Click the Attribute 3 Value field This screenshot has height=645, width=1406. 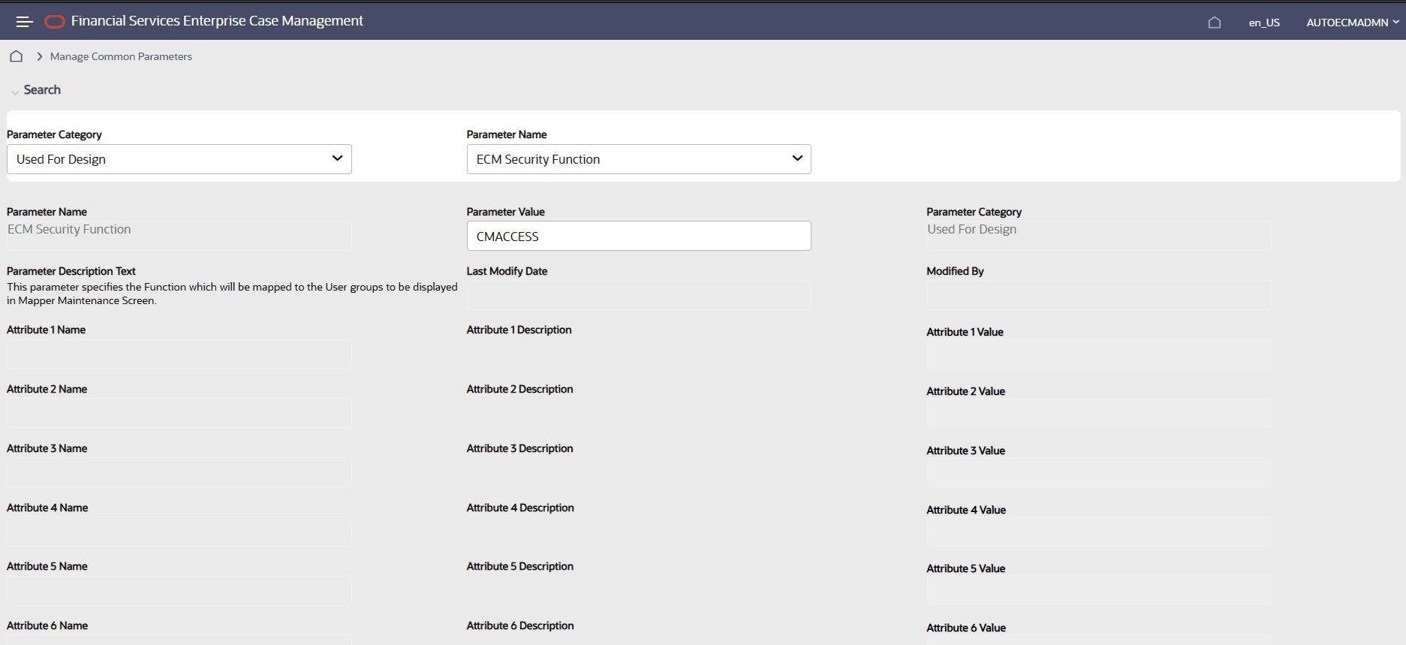click(x=1099, y=472)
